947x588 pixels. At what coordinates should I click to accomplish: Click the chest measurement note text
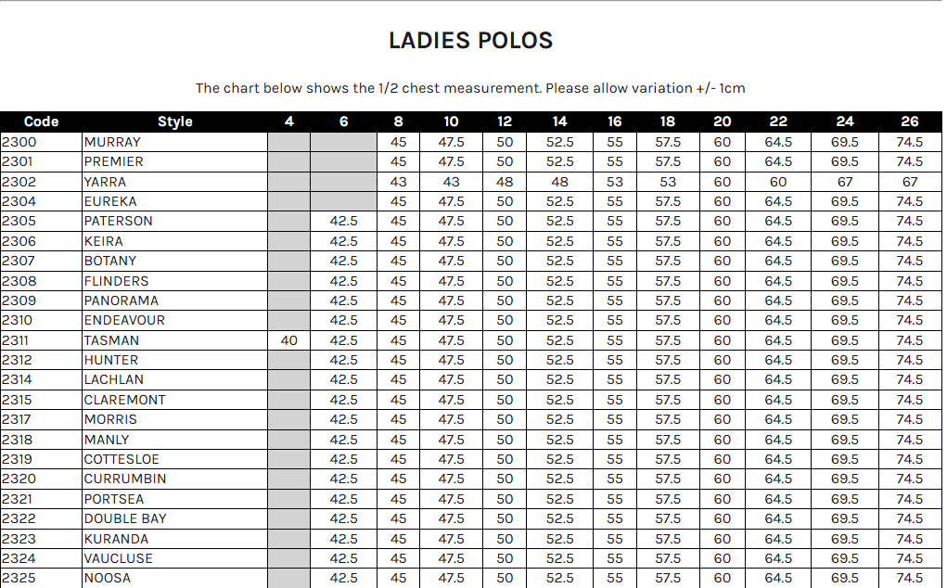(470, 88)
